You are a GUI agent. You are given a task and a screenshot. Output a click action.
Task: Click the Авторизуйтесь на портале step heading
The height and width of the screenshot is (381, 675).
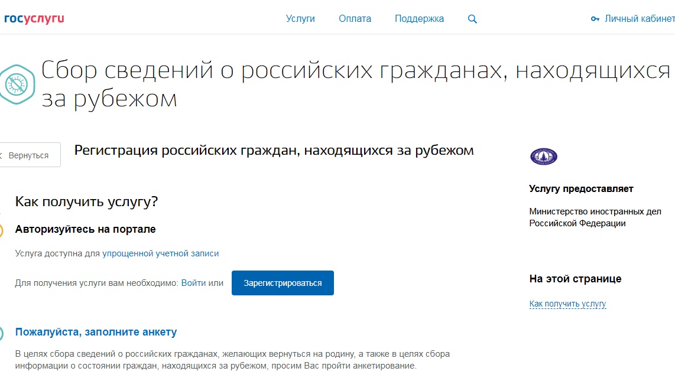click(x=85, y=229)
